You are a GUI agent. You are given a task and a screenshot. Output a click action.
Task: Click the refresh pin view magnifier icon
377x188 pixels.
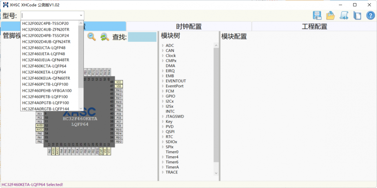104,37
